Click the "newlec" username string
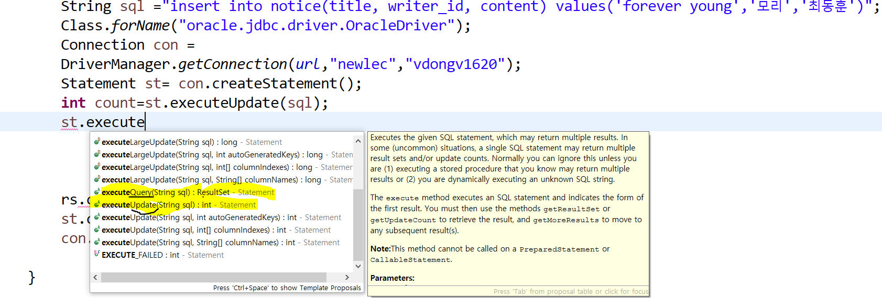882x298 pixels. point(363,64)
